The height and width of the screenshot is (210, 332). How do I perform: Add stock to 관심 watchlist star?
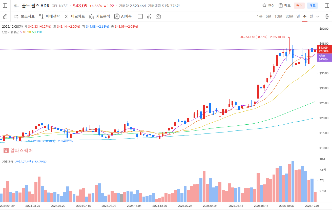pos(268,6)
